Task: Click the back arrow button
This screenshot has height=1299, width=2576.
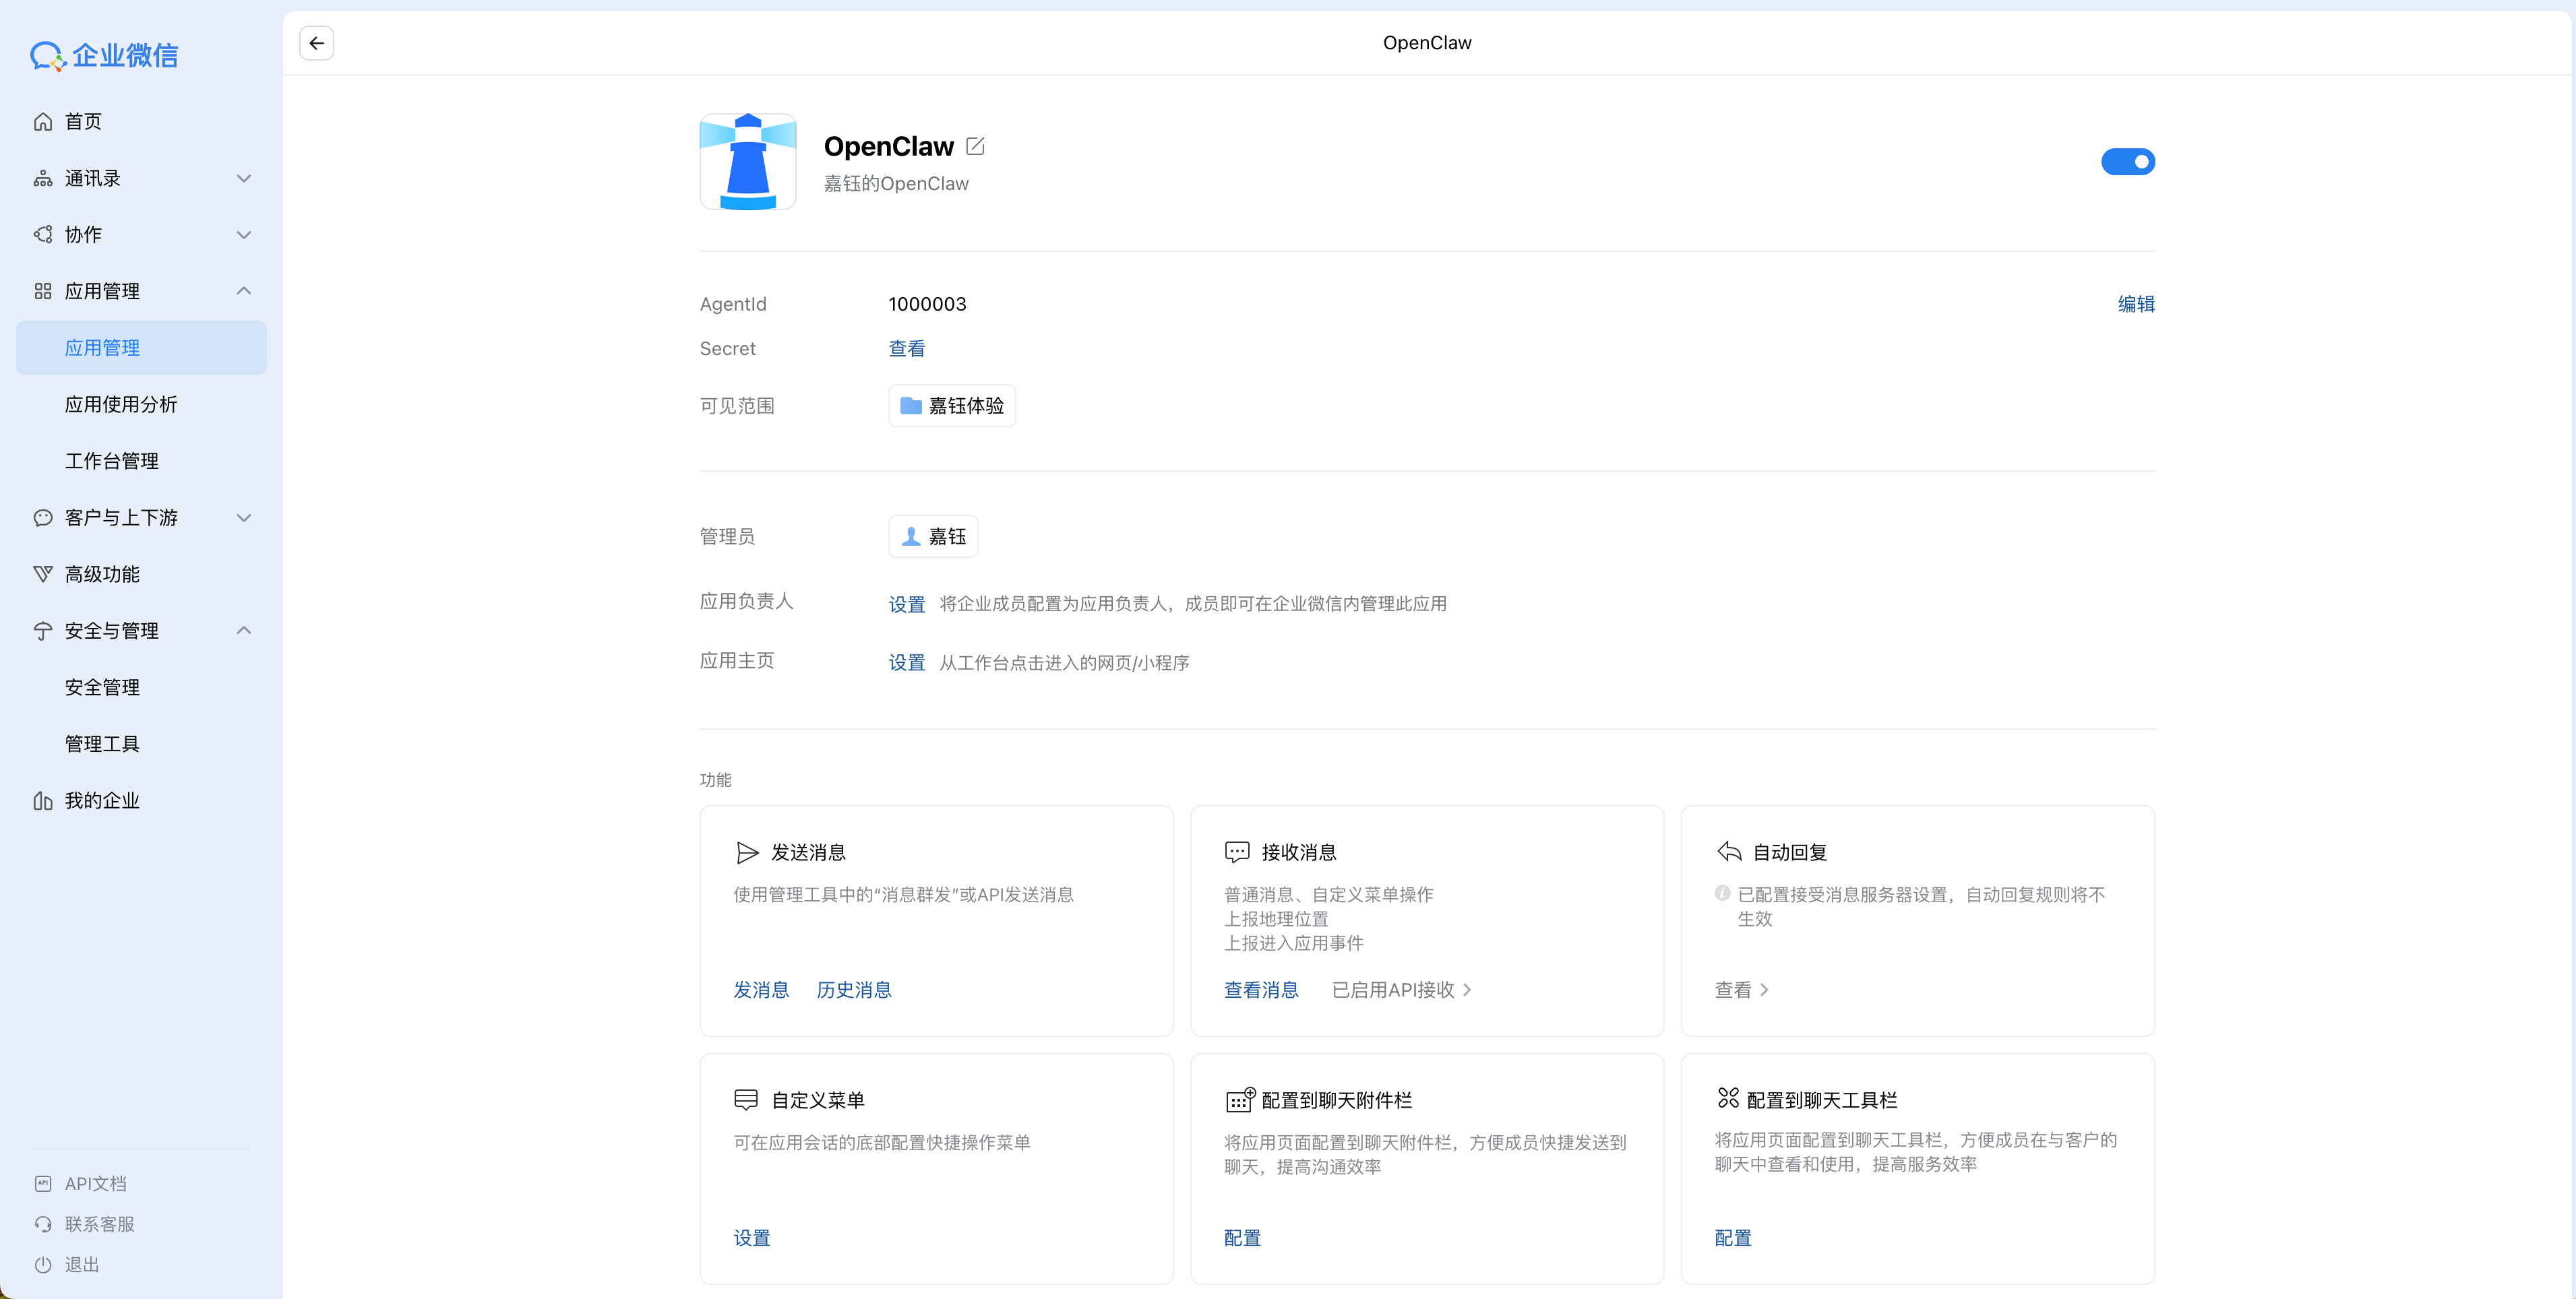Action: point(316,43)
